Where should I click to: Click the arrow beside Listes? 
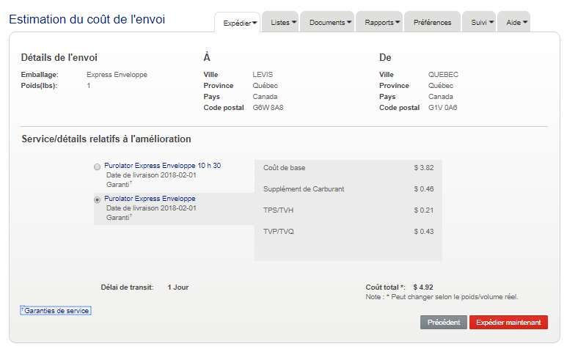click(x=294, y=23)
